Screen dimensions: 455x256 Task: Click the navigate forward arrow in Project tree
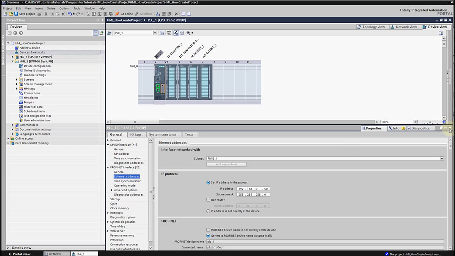pyautogui.click(x=21, y=33)
